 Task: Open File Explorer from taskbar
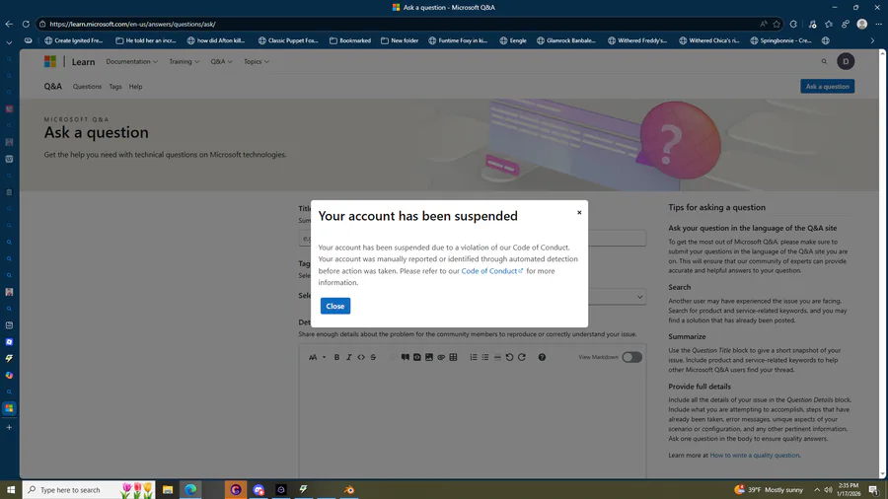168,490
